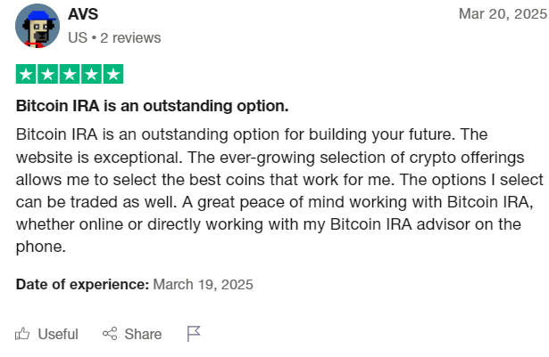Screen dimensions: 549x357
Task: Click the word 'phone.' ending the review
Action: [x=41, y=247]
